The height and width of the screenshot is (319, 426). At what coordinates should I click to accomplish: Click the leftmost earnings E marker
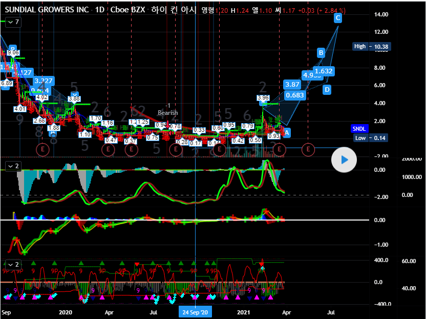[42, 149]
